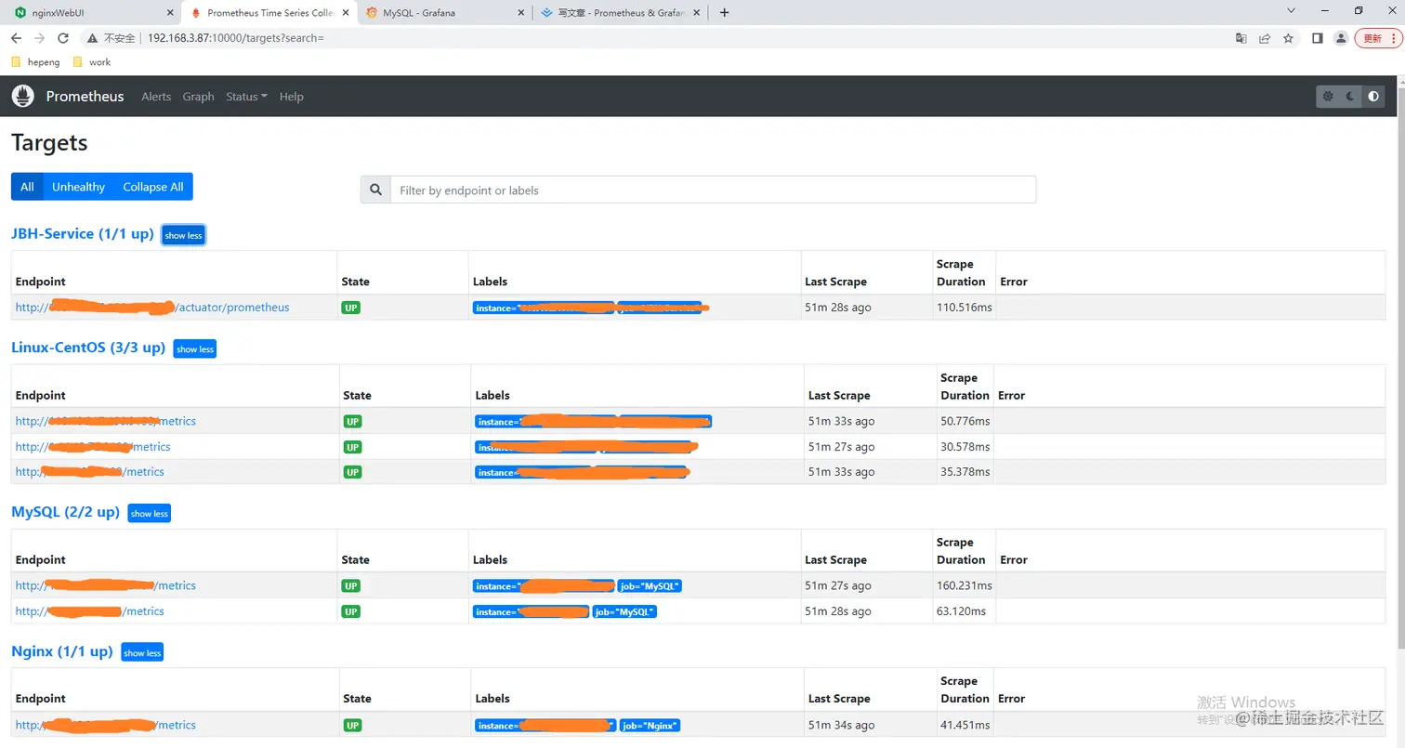Click the UP state badge in Nginx row
The width and height of the screenshot is (1405, 748).
[351, 725]
